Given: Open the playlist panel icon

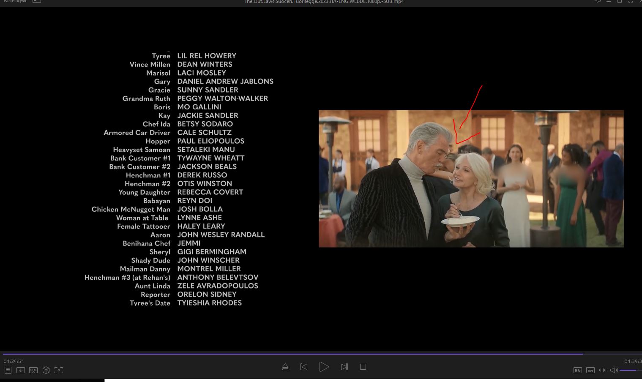Looking at the screenshot, I should [x=8, y=370].
